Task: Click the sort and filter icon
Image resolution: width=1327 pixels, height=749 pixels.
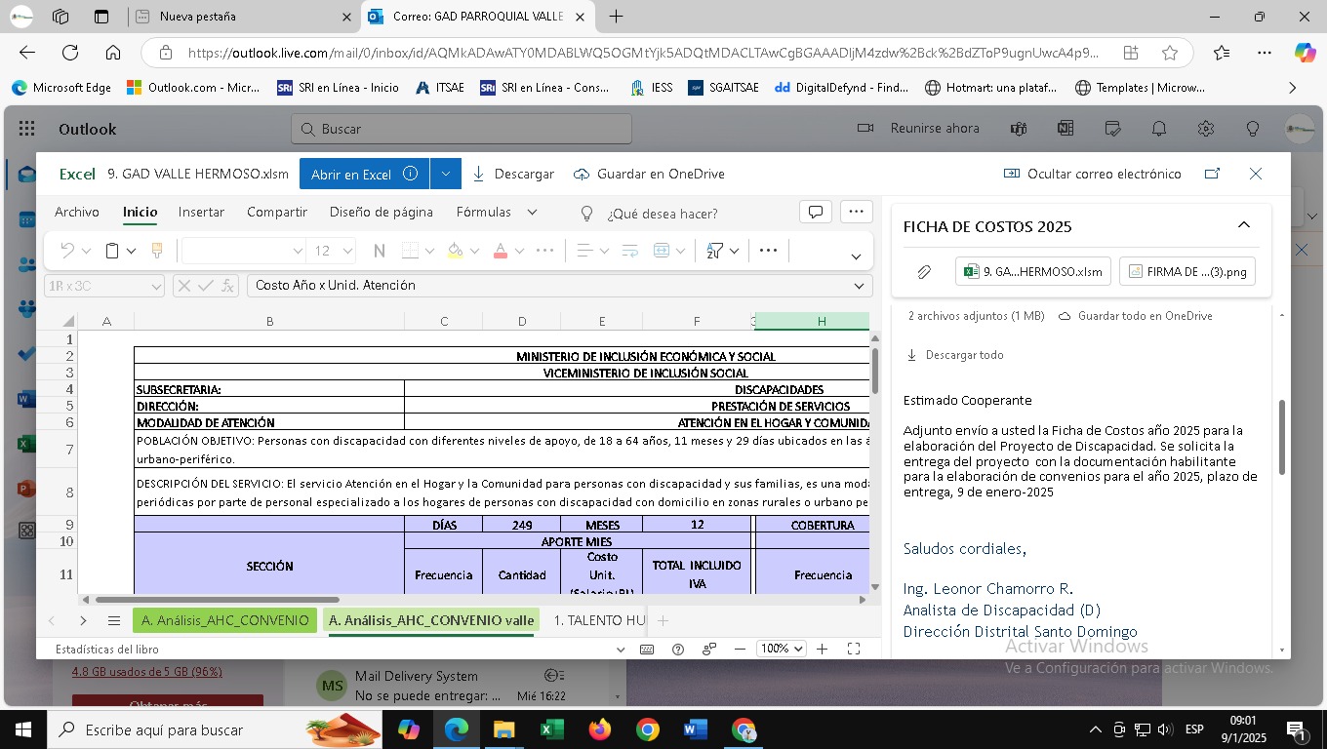Action: pos(714,251)
